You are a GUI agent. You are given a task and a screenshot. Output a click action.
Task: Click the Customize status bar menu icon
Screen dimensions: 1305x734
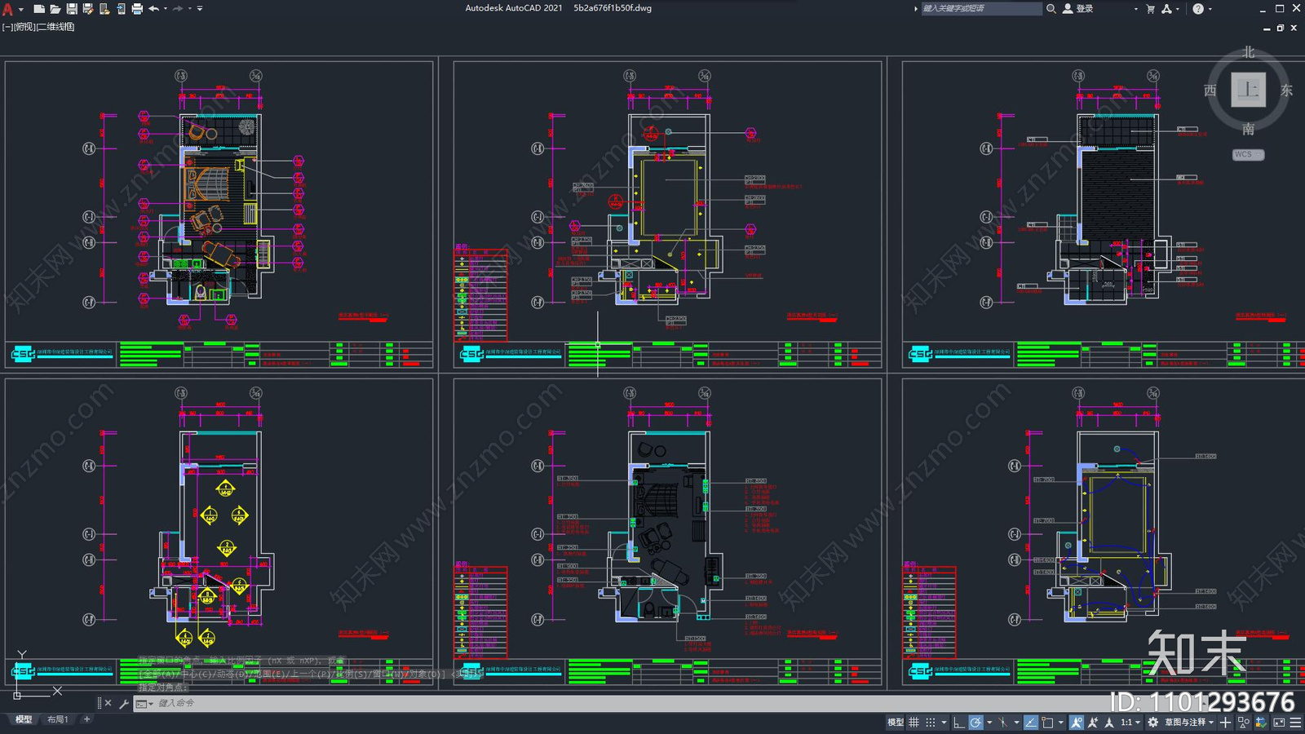click(1296, 722)
